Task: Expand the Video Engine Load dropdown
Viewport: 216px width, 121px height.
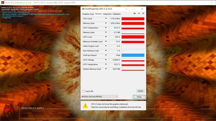Action: [106, 46]
